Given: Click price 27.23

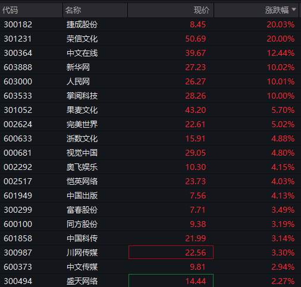Looking at the screenshot, I should [x=196, y=67].
